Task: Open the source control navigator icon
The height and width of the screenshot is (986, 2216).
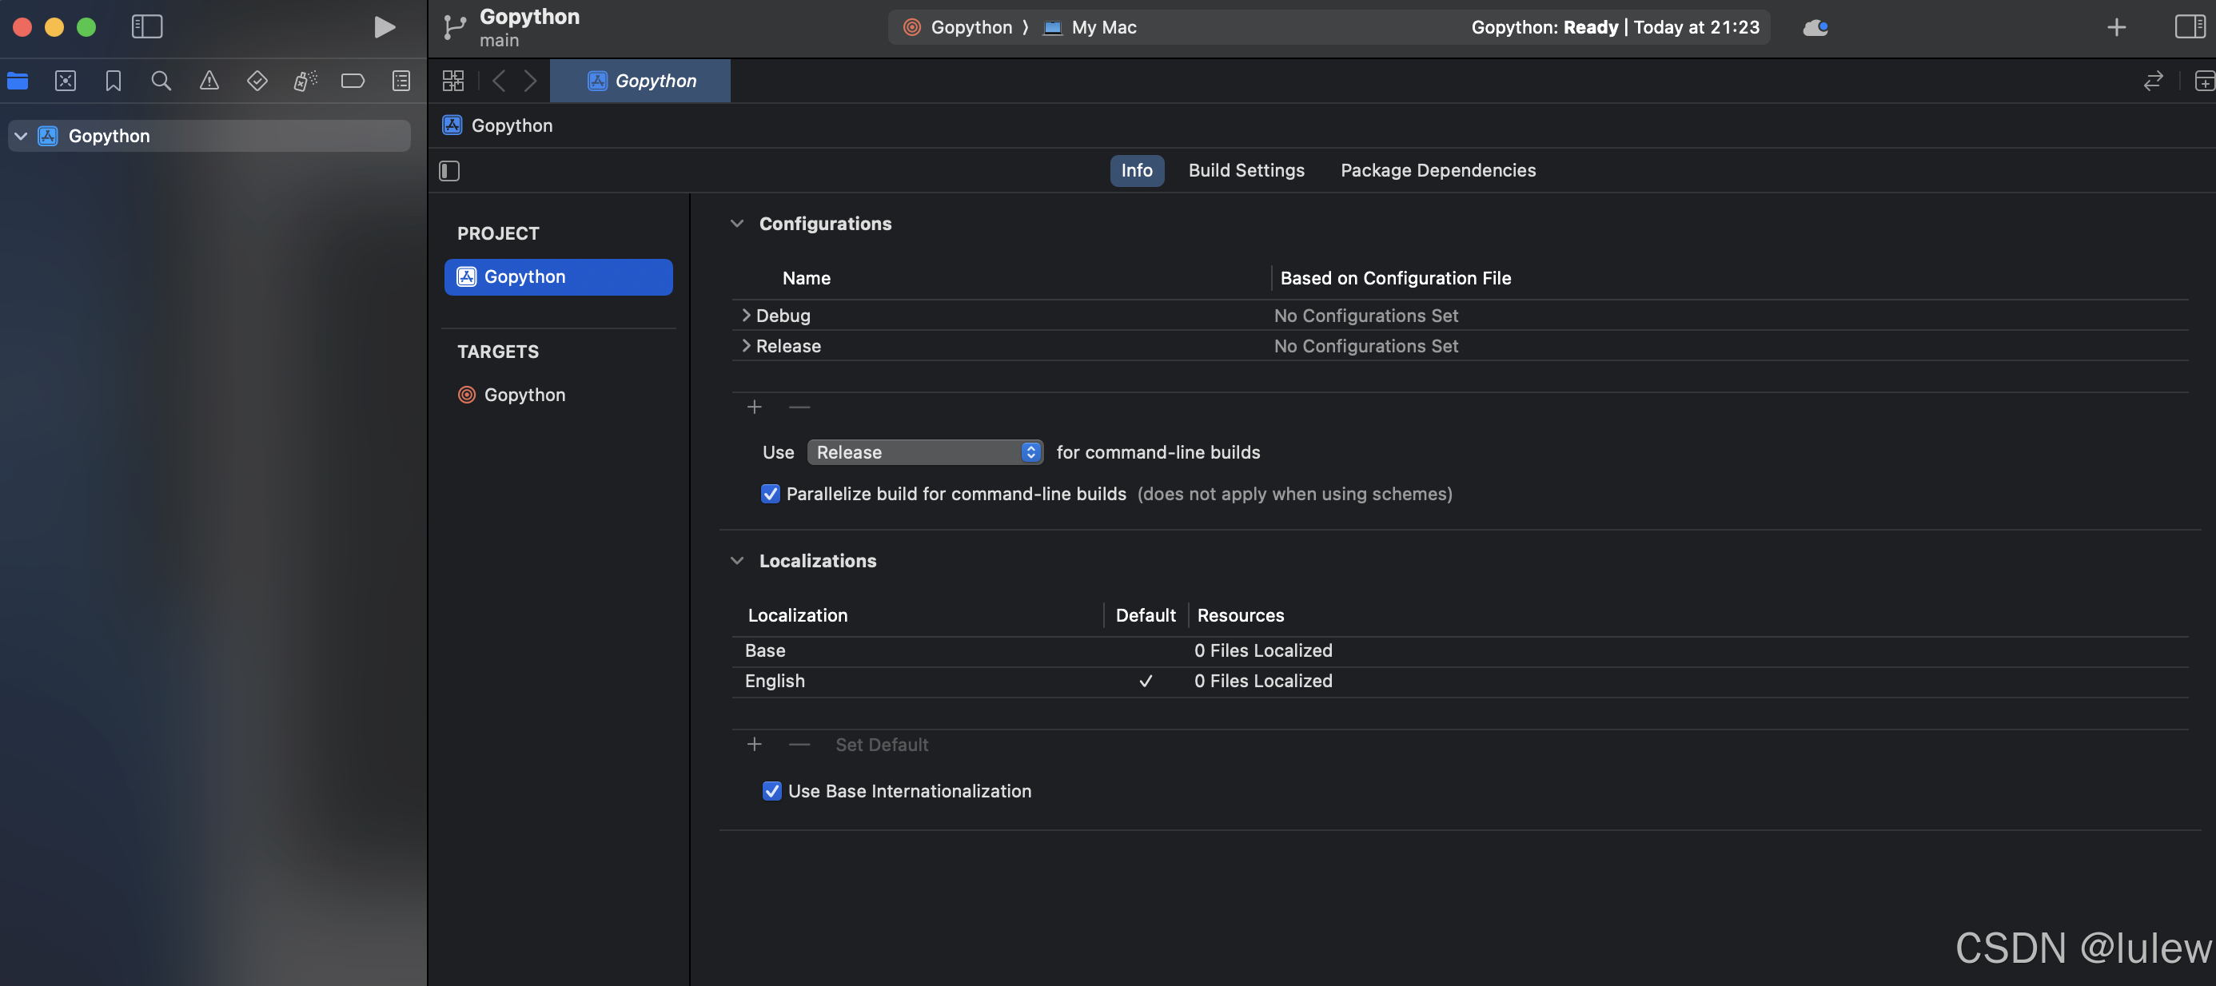Action: point(66,81)
